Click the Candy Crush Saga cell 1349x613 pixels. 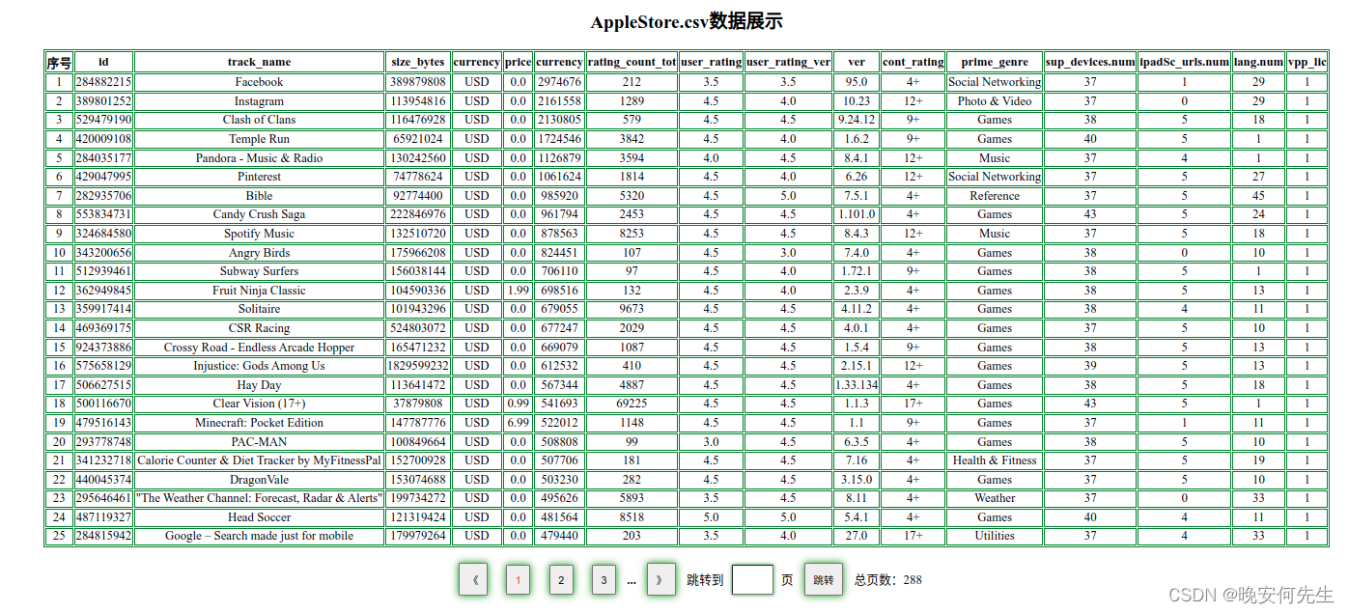point(259,214)
